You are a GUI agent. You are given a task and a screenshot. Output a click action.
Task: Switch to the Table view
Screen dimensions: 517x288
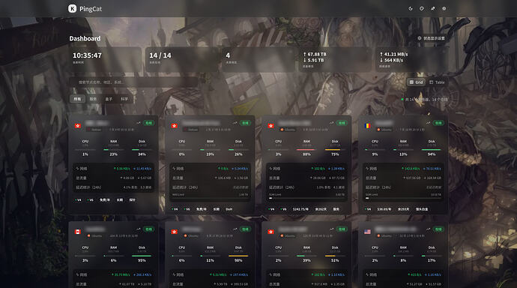coord(437,82)
